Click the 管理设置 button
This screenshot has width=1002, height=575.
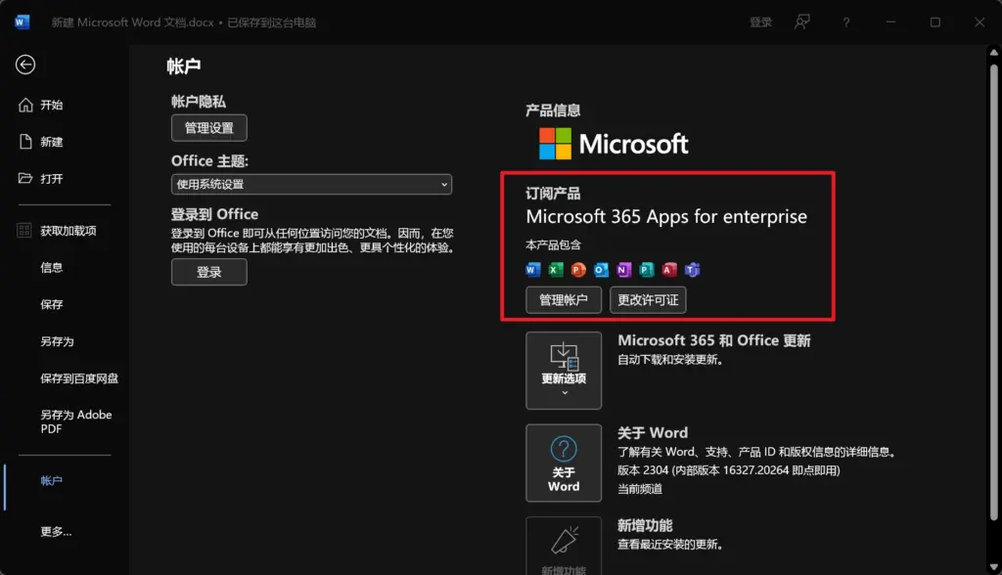209,128
